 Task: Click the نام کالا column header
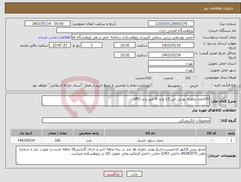tap(150, 133)
